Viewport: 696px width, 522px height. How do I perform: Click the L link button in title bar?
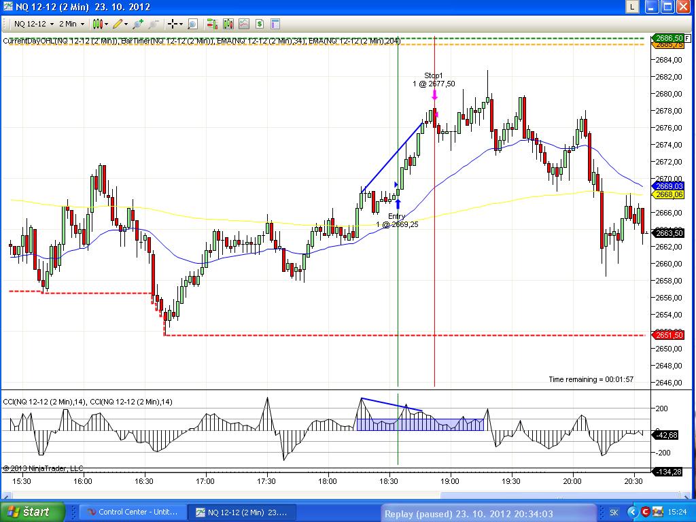coord(632,7)
